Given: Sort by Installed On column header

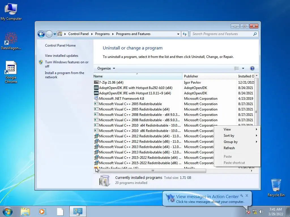Looking at the screenshot, I should [246, 76].
